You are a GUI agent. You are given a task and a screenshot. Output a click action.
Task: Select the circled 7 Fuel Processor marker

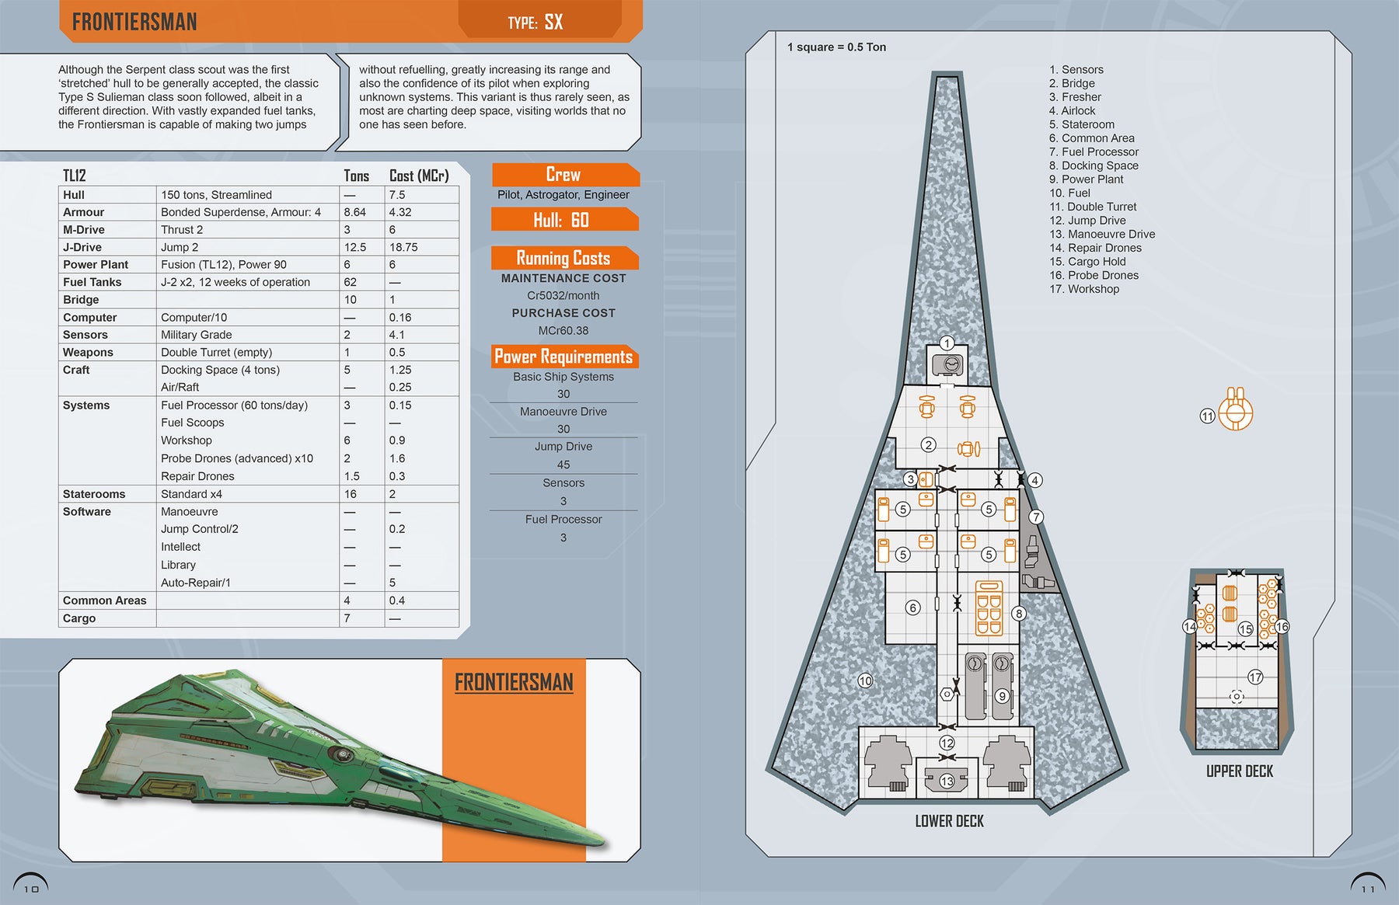pyautogui.click(x=1035, y=517)
